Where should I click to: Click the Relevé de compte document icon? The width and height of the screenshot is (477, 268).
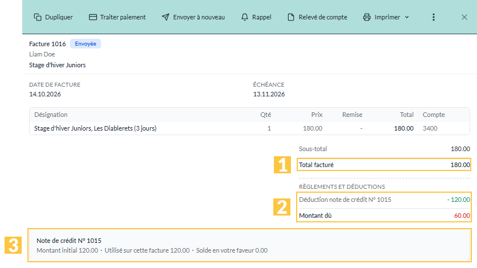[291, 17]
